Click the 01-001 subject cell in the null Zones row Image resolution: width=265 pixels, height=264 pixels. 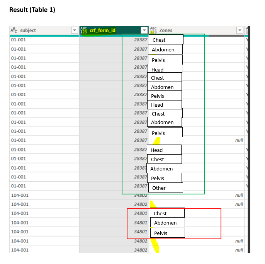44,140
